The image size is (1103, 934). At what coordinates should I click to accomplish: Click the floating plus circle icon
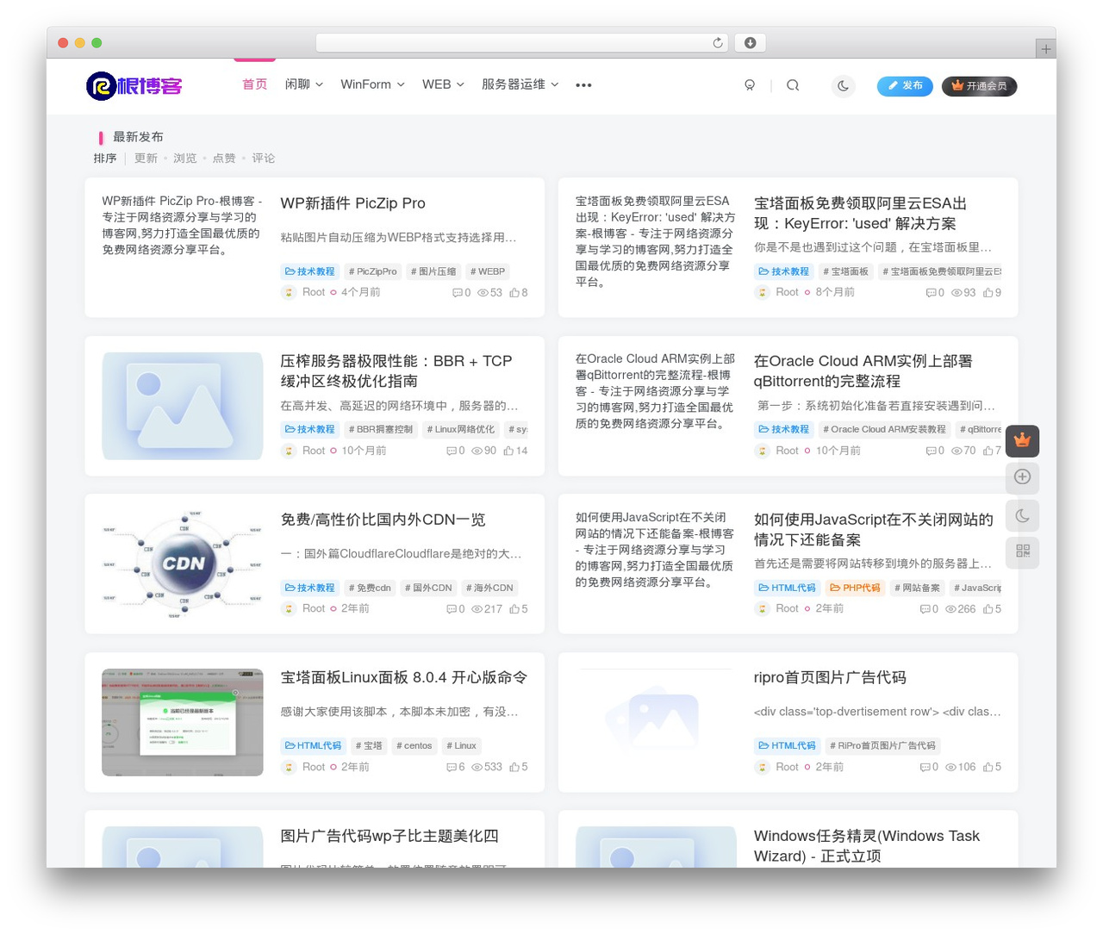pyautogui.click(x=1022, y=477)
